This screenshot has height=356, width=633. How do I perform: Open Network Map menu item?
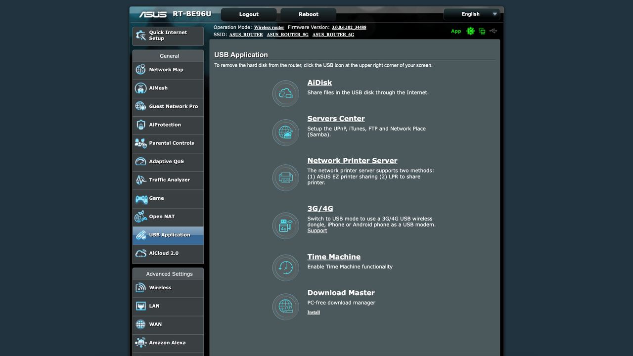click(168, 70)
